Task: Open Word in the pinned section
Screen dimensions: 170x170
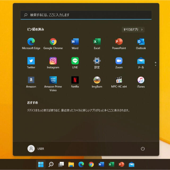Action: [x=75, y=44]
